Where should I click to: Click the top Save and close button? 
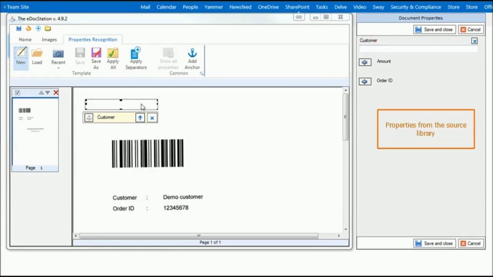tap(435, 30)
